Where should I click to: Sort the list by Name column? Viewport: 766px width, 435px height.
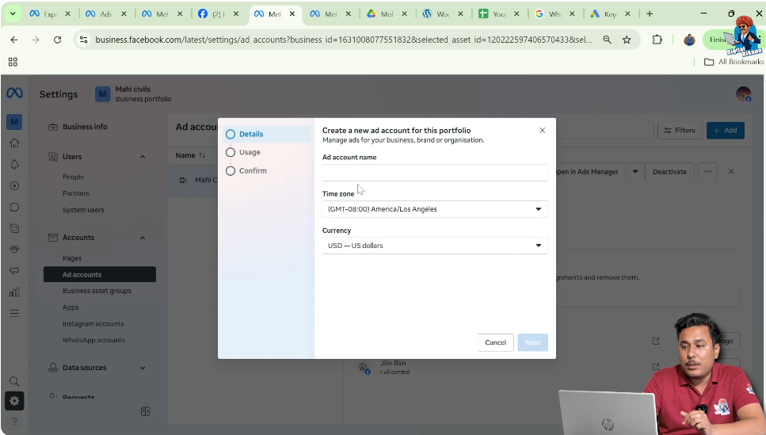[191, 155]
